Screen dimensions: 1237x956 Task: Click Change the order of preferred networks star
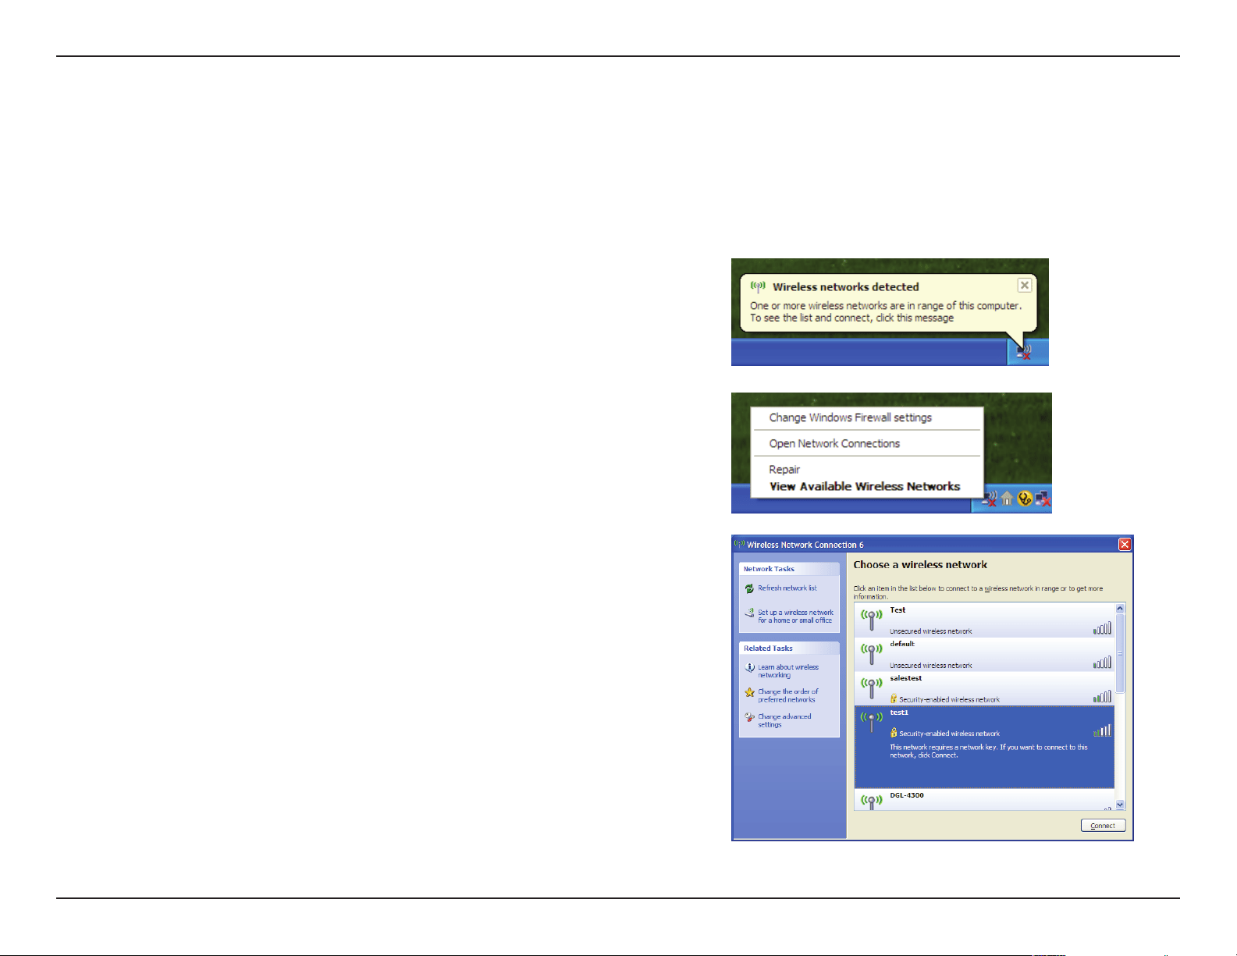[x=749, y=692]
